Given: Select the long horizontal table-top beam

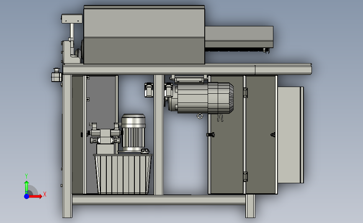Looking at the screenshot, I should pyautogui.click(x=187, y=70).
